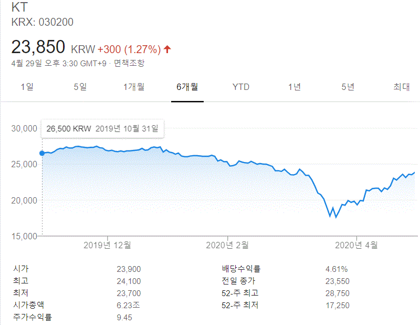Switch to the 5일 chart range
This screenshot has height=325, width=420.
(80, 87)
